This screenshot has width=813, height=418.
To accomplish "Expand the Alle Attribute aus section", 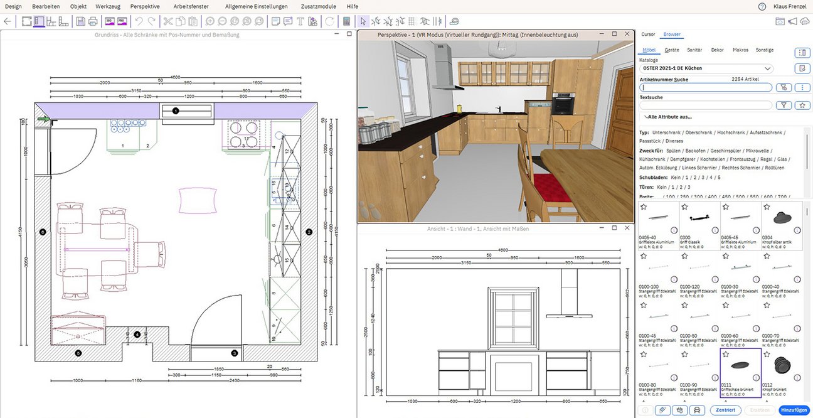I will click(669, 117).
